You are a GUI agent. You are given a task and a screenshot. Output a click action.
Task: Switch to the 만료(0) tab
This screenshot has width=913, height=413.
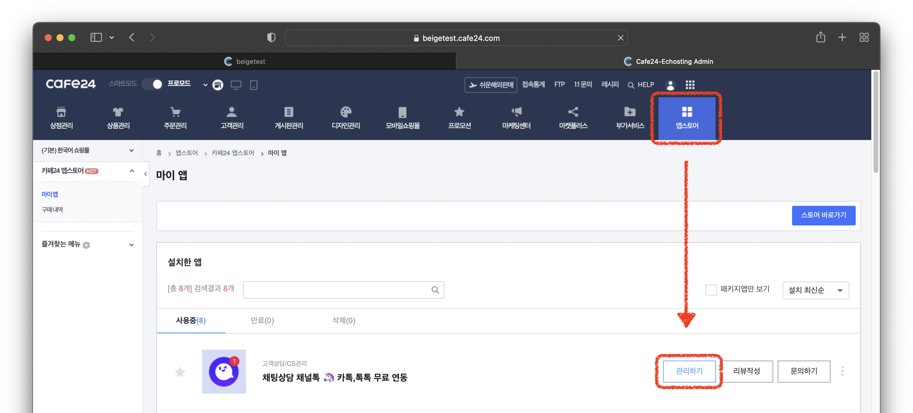(x=262, y=320)
